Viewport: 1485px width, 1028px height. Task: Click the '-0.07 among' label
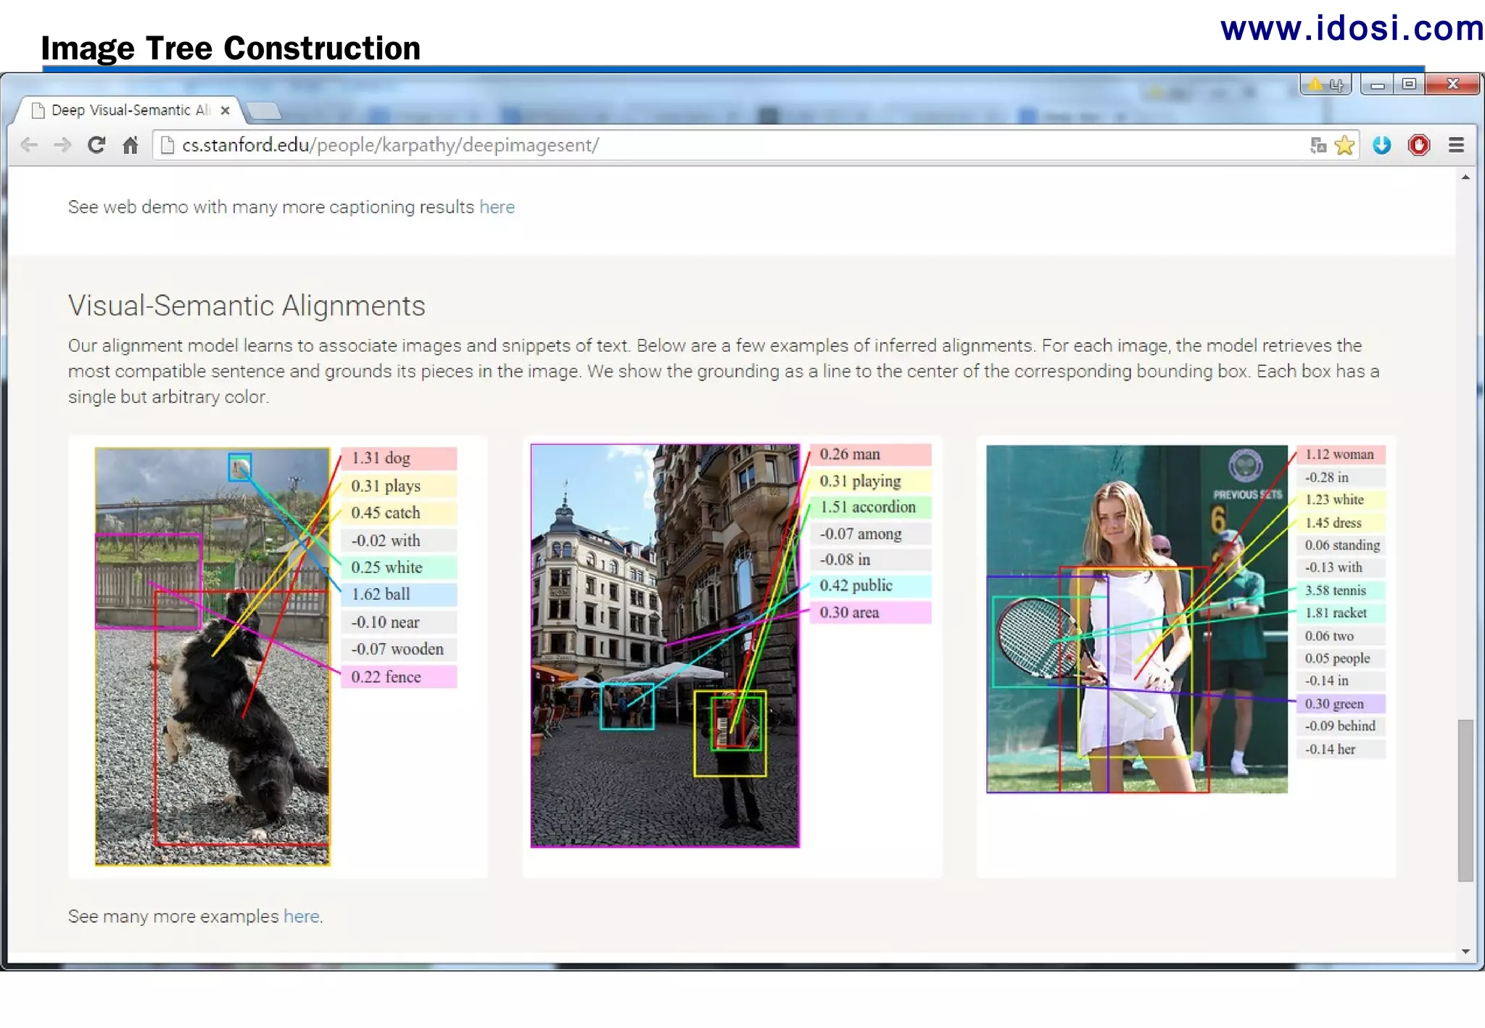point(870,534)
